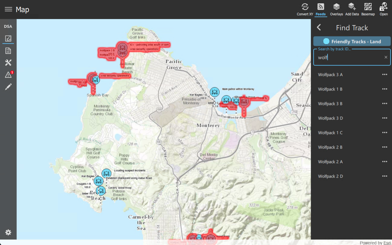Image resolution: width=392 pixels, height=245 pixels.
Task: Open the Basemap gallery
Action: point(368,9)
